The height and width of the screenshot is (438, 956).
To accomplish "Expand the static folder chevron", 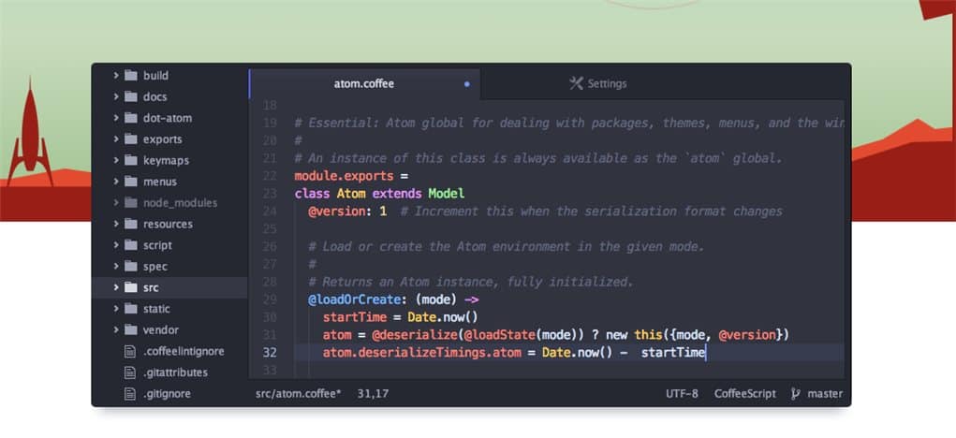I will (x=115, y=309).
